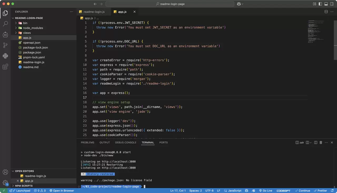The width and height of the screenshot is (337, 193).
Task: Switch to the Debug Console tab
Action: (126, 142)
